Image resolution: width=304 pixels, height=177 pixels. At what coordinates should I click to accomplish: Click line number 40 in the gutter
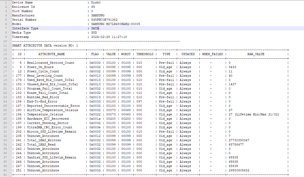5,170
